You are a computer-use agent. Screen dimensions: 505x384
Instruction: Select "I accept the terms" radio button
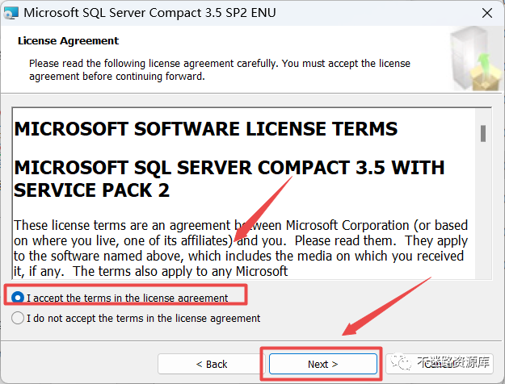pos(18,298)
